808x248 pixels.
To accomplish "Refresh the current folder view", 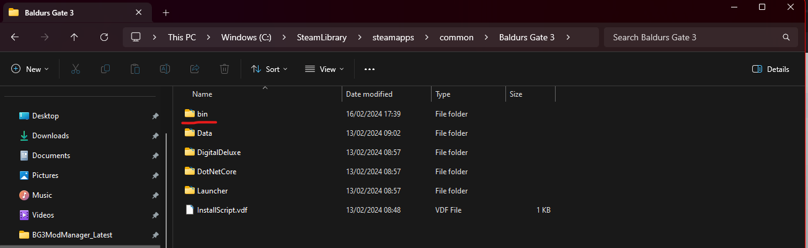I will tap(104, 37).
